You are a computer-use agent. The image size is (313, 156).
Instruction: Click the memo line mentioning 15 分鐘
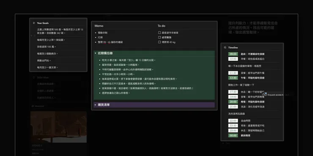[x=129, y=60]
